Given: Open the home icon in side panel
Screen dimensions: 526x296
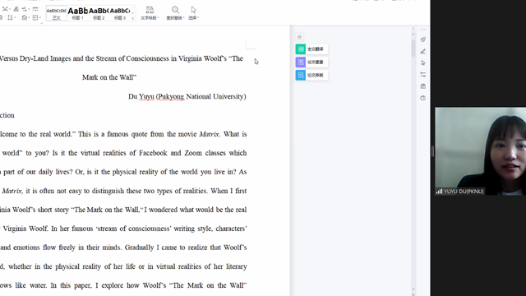Looking at the screenshot, I should coord(299,37).
